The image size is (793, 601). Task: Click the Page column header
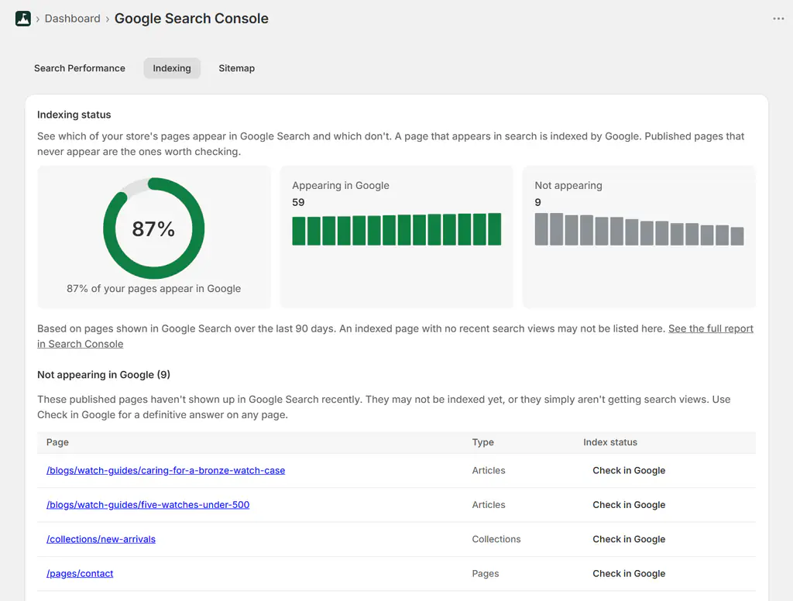click(x=57, y=442)
